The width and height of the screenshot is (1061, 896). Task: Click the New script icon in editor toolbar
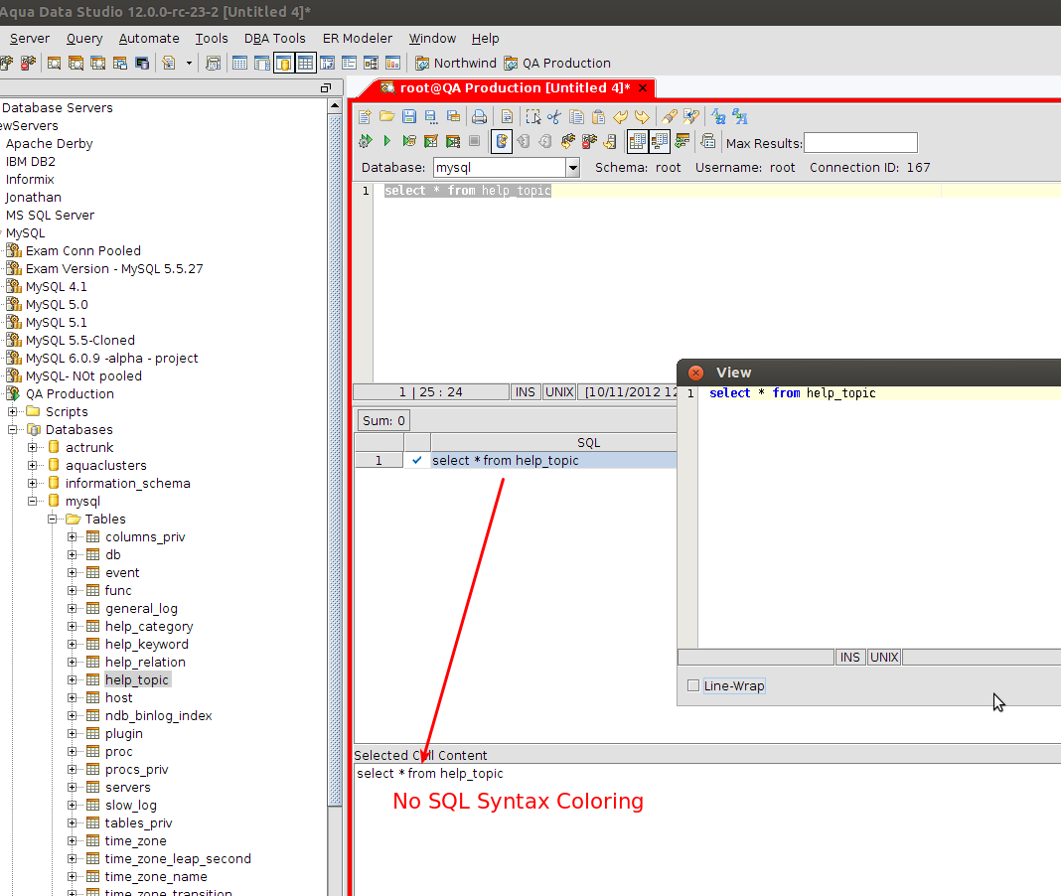(x=365, y=117)
